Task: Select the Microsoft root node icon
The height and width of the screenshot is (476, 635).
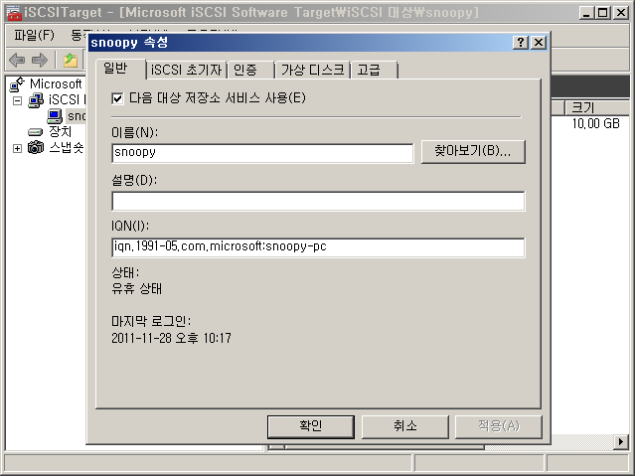Action: click(x=17, y=84)
